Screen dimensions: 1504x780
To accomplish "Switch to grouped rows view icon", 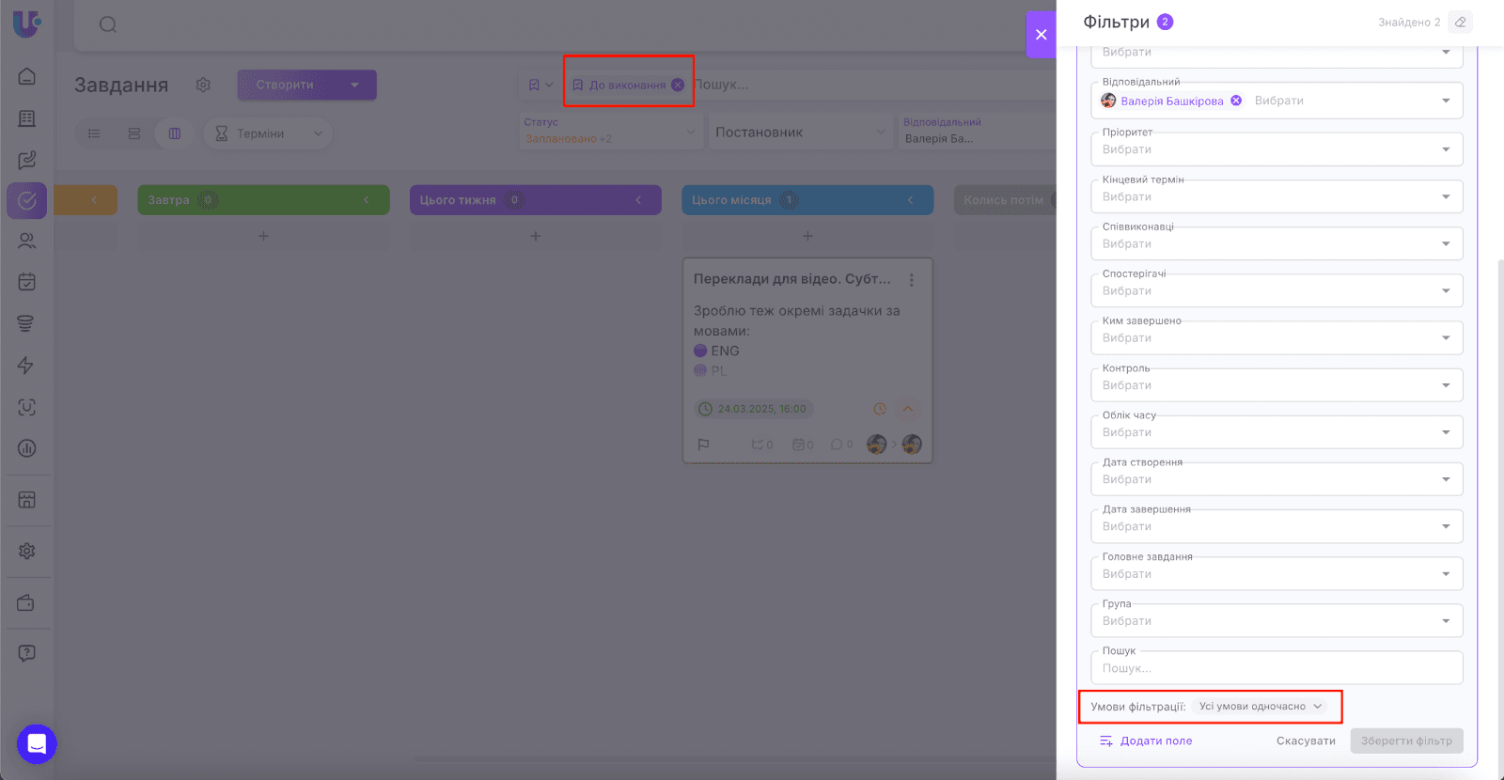I will coord(134,133).
